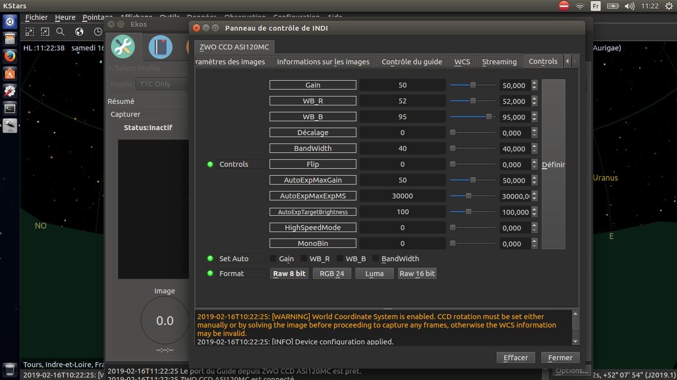Open the sound volume indicator
The image size is (677, 380).
point(629,6)
